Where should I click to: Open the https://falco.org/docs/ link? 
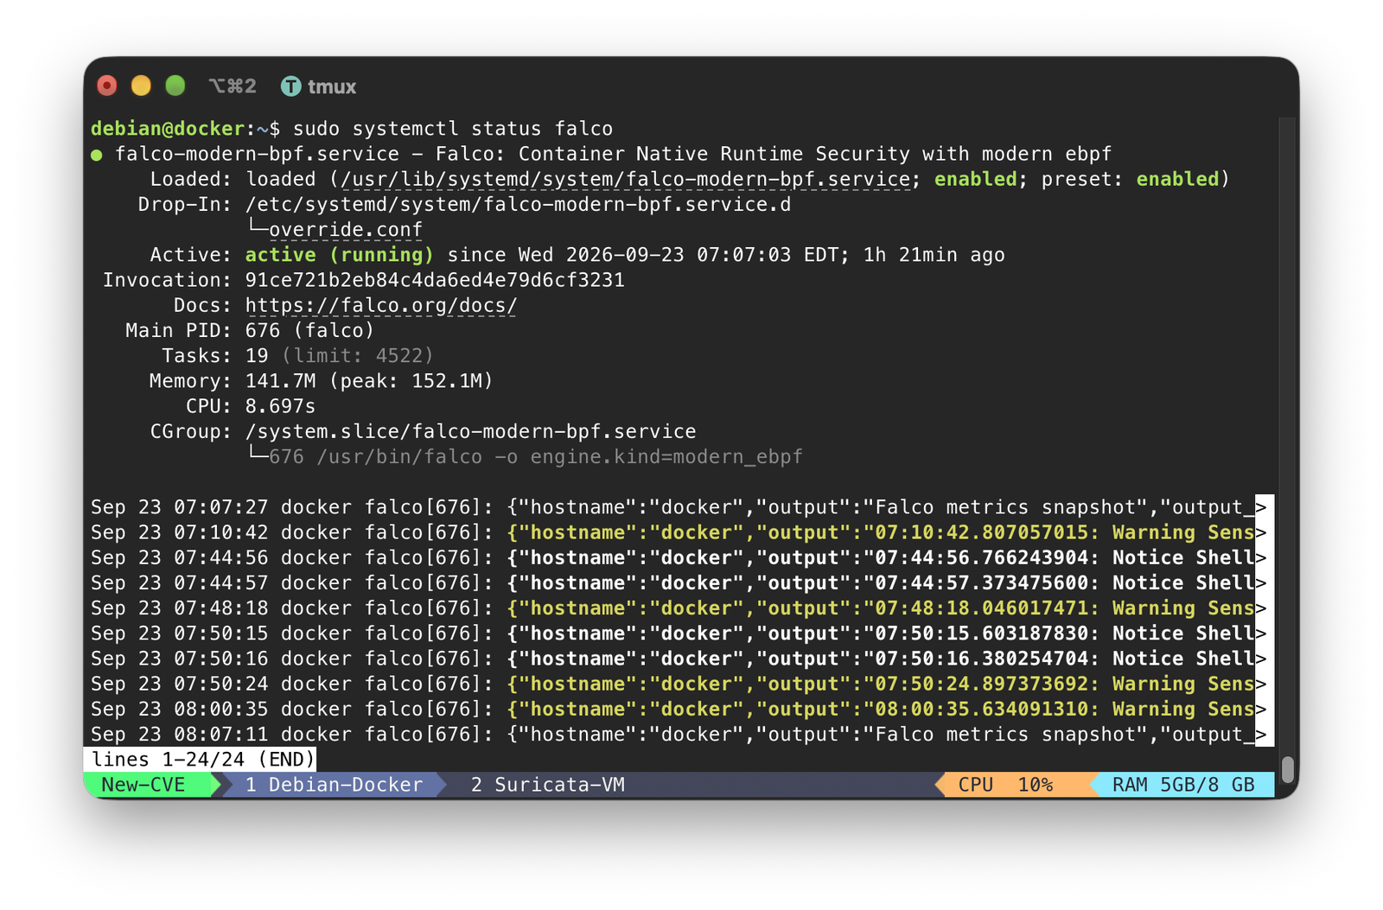tap(381, 306)
